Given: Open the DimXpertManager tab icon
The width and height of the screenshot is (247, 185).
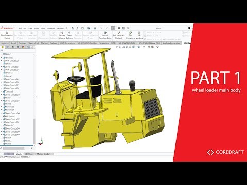Looking at the screenshot, I should pos(18,47).
